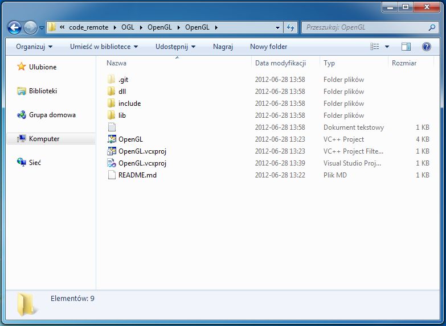Select the .git folder
Screen dimensions: 446x326
pos(123,80)
